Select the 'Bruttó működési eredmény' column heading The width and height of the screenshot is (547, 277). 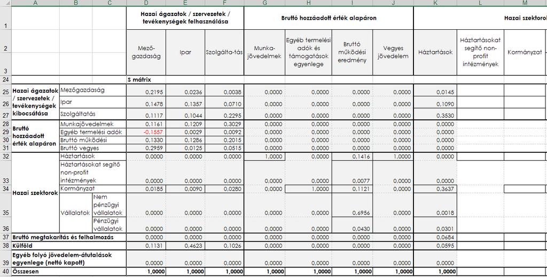[x=352, y=53]
